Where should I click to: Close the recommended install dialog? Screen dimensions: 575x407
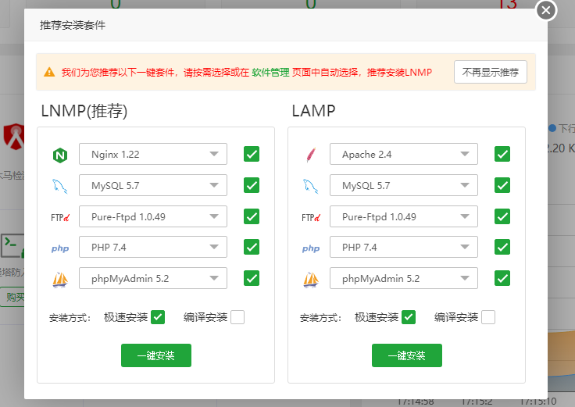546,10
